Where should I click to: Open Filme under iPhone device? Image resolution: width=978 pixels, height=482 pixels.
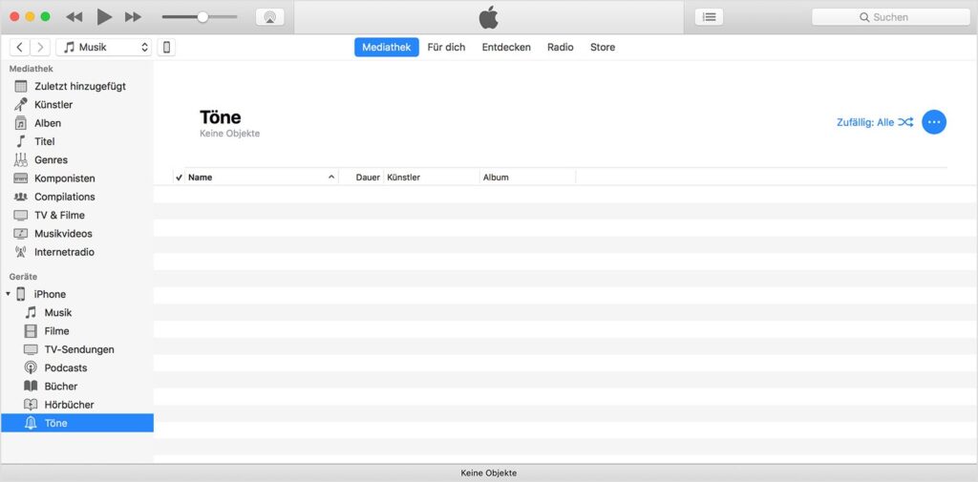(76, 331)
